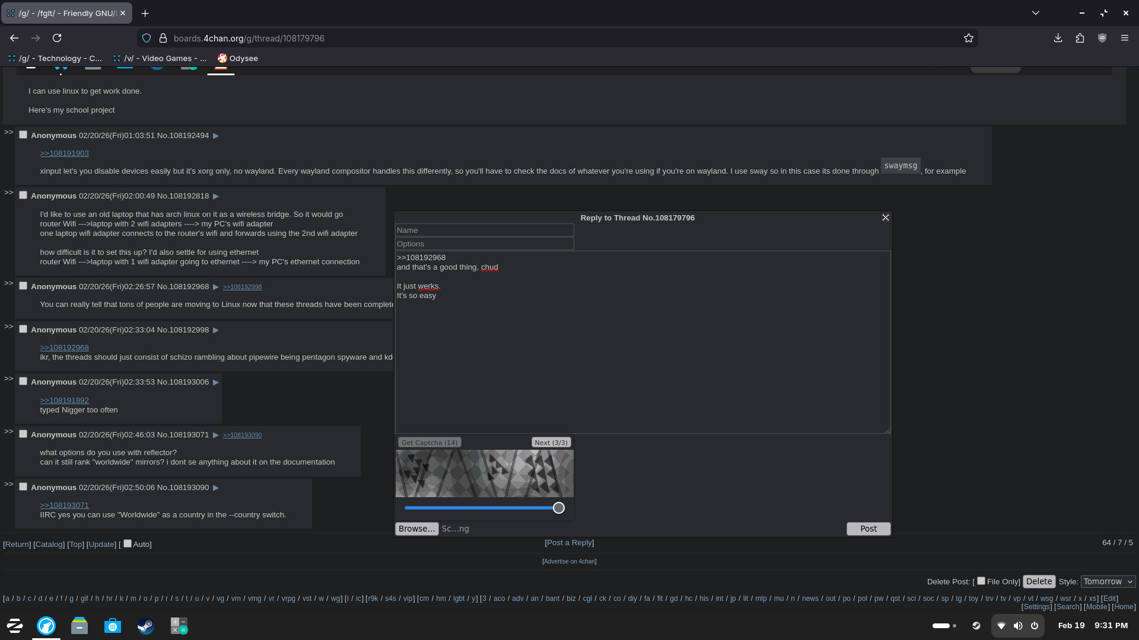The height and width of the screenshot is (640, 1139).
Task: Open the Firefox hamburger menu
Action: [x=1124, y=38]
